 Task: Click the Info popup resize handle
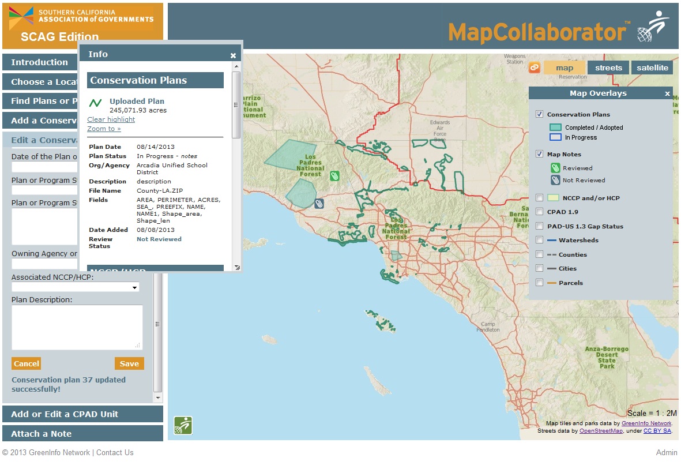pos(237,267)
